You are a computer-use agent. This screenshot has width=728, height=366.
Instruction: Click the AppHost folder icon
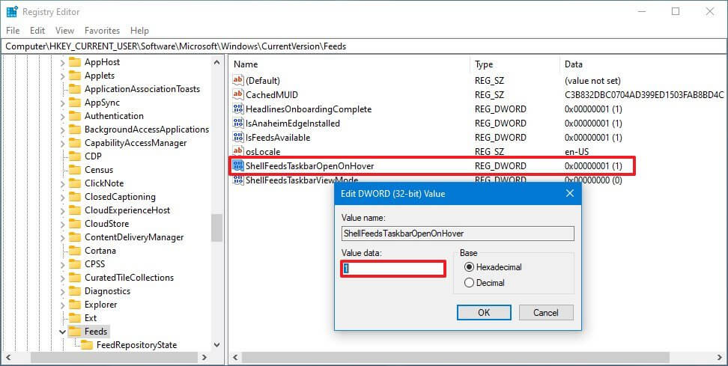[75, 61]
